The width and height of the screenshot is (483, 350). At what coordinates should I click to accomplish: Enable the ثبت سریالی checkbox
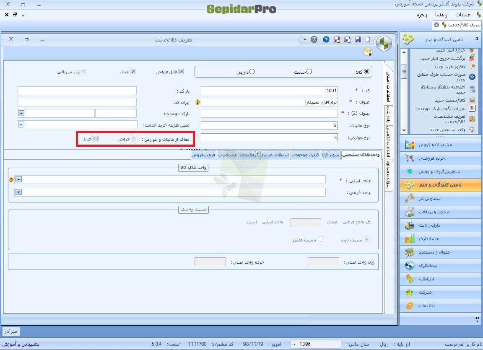(x=84, y=71)
